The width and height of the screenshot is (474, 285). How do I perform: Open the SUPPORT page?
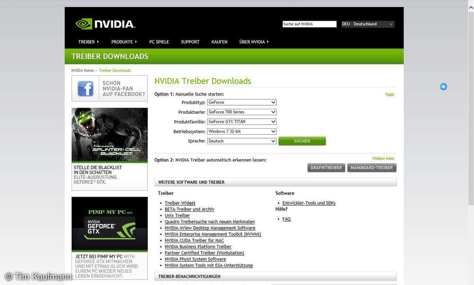190,42
